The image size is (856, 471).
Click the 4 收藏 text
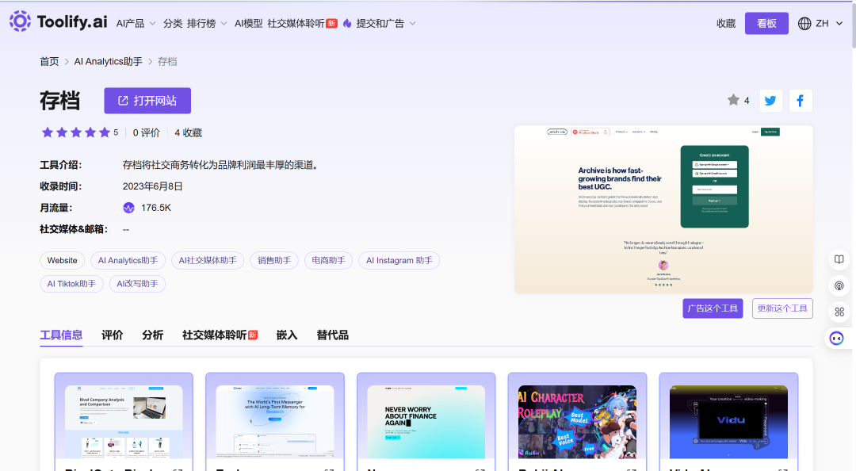pyautogui.click(x=189, y=132)
